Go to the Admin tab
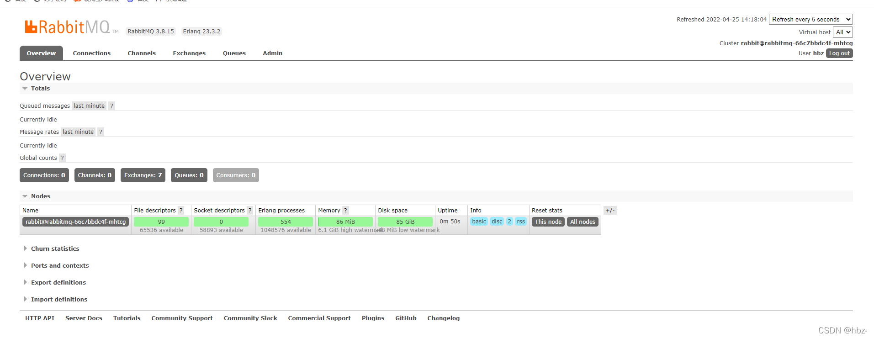 point(273,53)
